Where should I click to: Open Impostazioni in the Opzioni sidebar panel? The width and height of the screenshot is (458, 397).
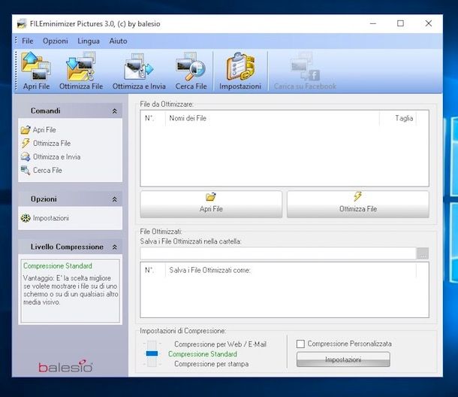coord(50,218)
